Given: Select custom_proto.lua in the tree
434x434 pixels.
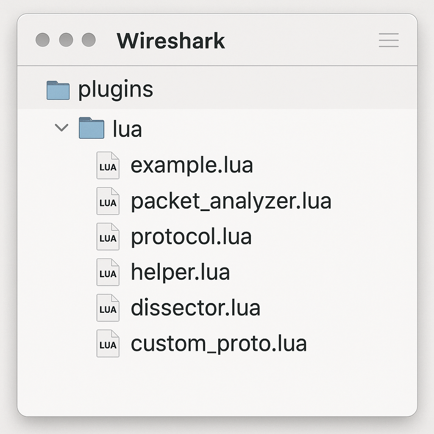Looking at the screenshot, I should (x=219, y=344).
